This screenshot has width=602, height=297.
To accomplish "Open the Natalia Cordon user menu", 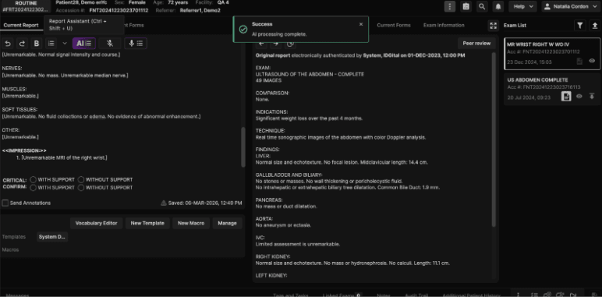I will 572,6.
